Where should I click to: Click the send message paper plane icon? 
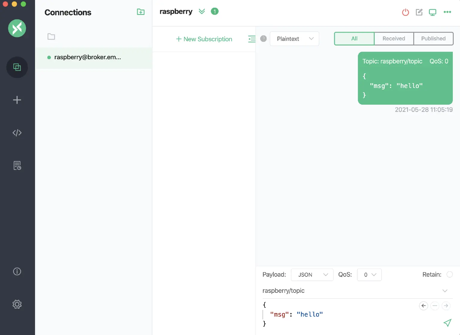[447, 323]
